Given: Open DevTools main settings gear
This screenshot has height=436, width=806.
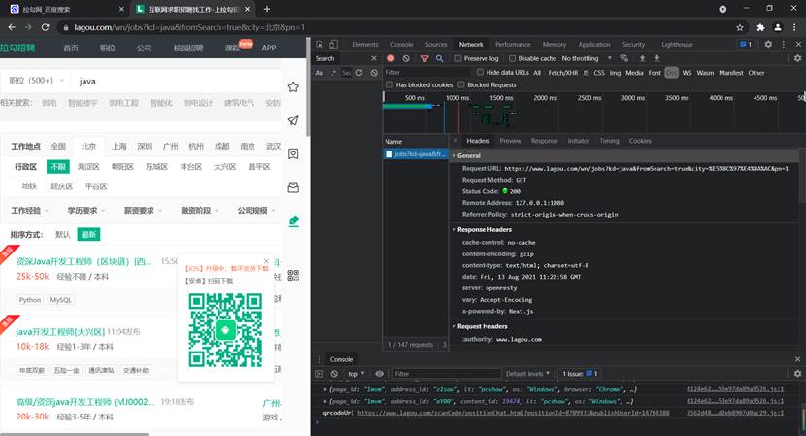Looking at the screenshot, I should tap(768, 45).
